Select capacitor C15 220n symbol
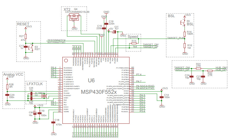The width and height of the screenshot is (229, 139). 104,28
